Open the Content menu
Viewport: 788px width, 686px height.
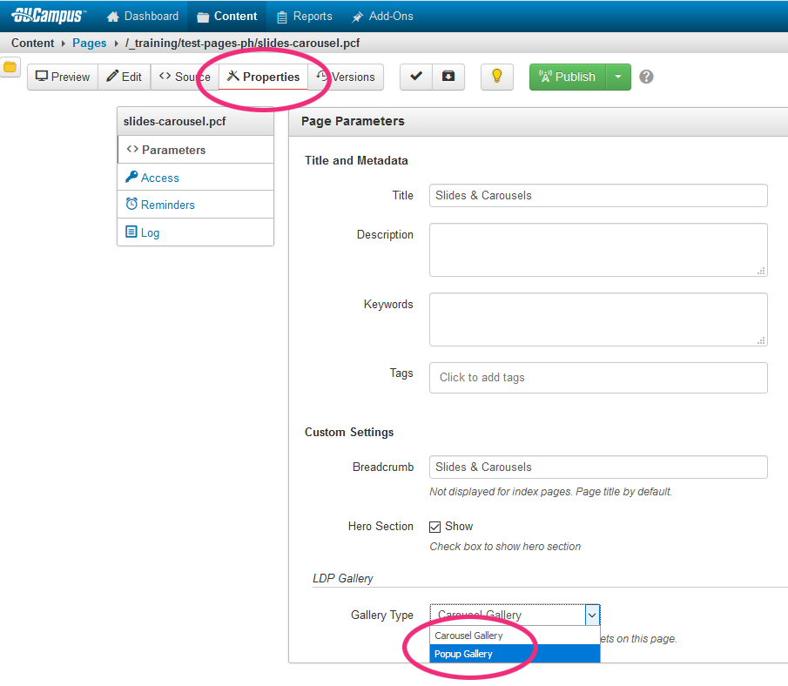point(227,16)
